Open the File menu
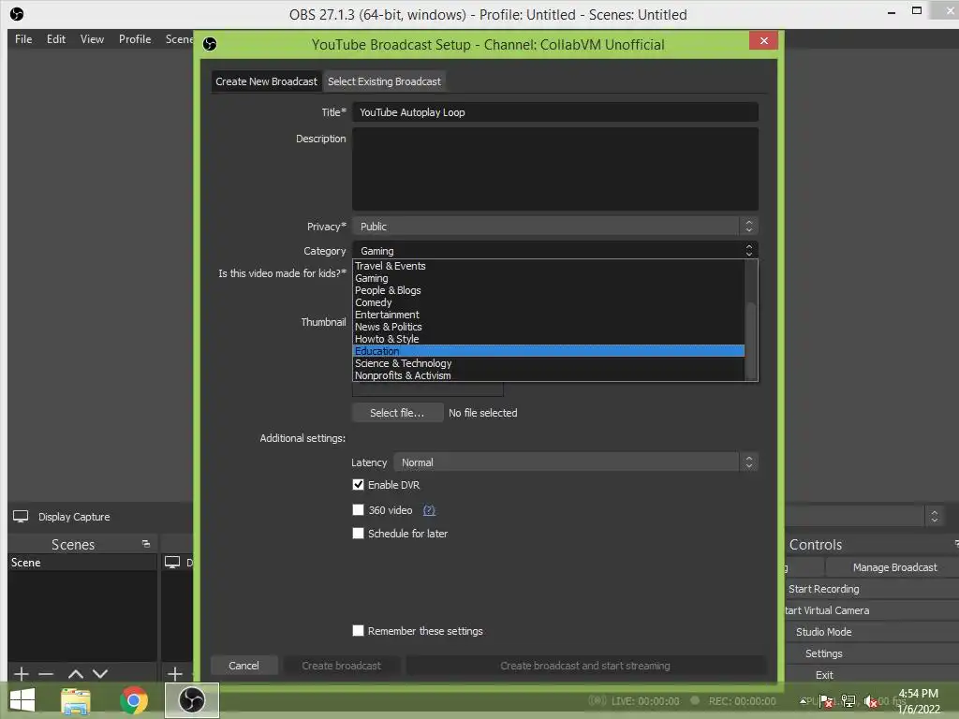Image resolution: width=959 pixels, height=719 pixels. click(x=23, y=39)
